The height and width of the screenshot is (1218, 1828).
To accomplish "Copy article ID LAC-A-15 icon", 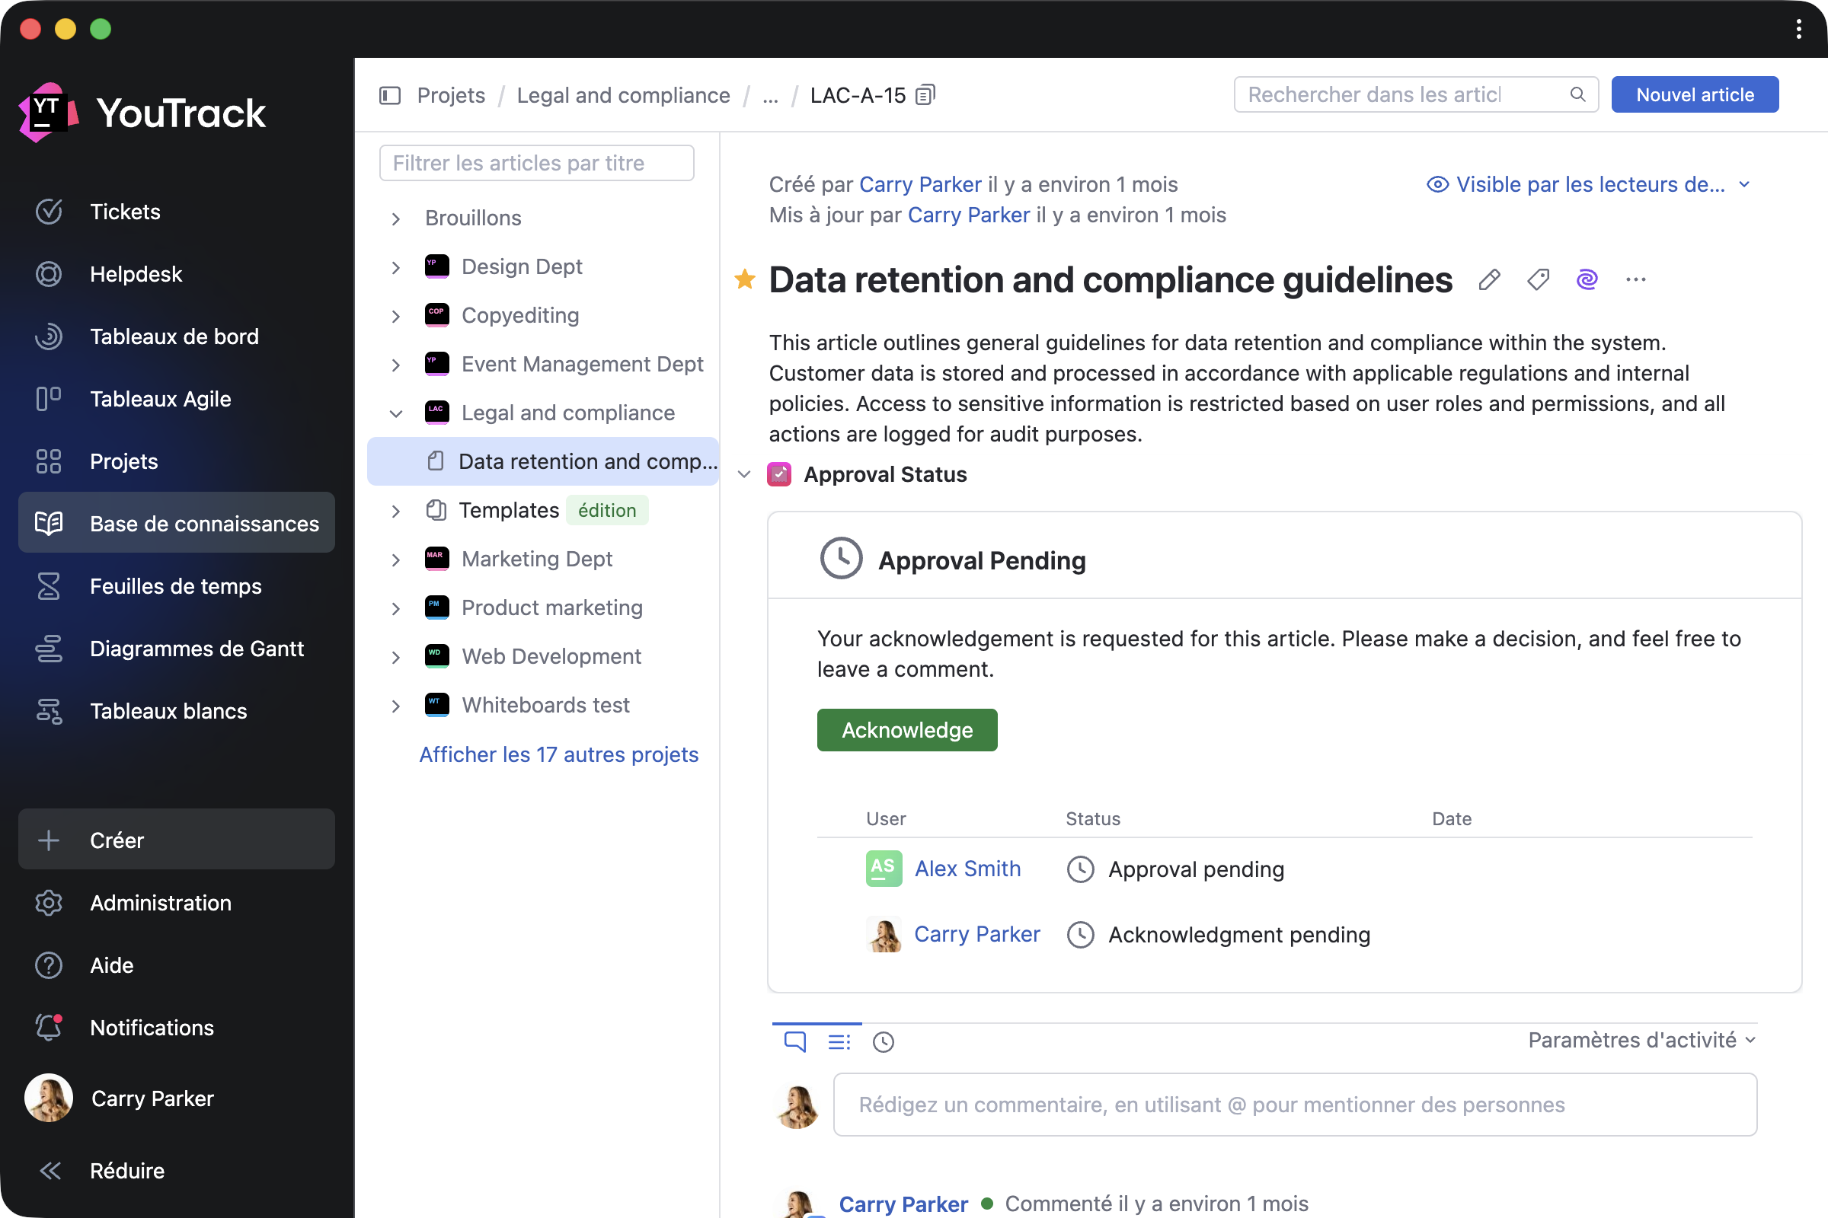I will pos(925,94).
